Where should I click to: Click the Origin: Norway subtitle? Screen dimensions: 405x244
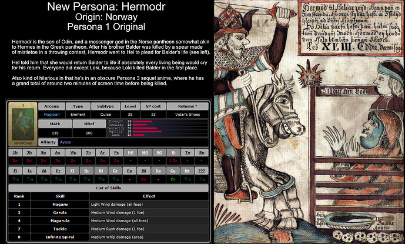click(x=106, y=17)
